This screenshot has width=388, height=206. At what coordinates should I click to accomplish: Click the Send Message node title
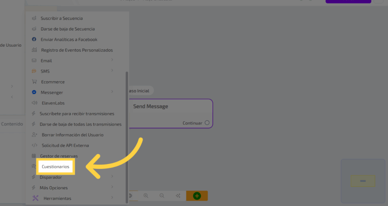coord(150,107)
